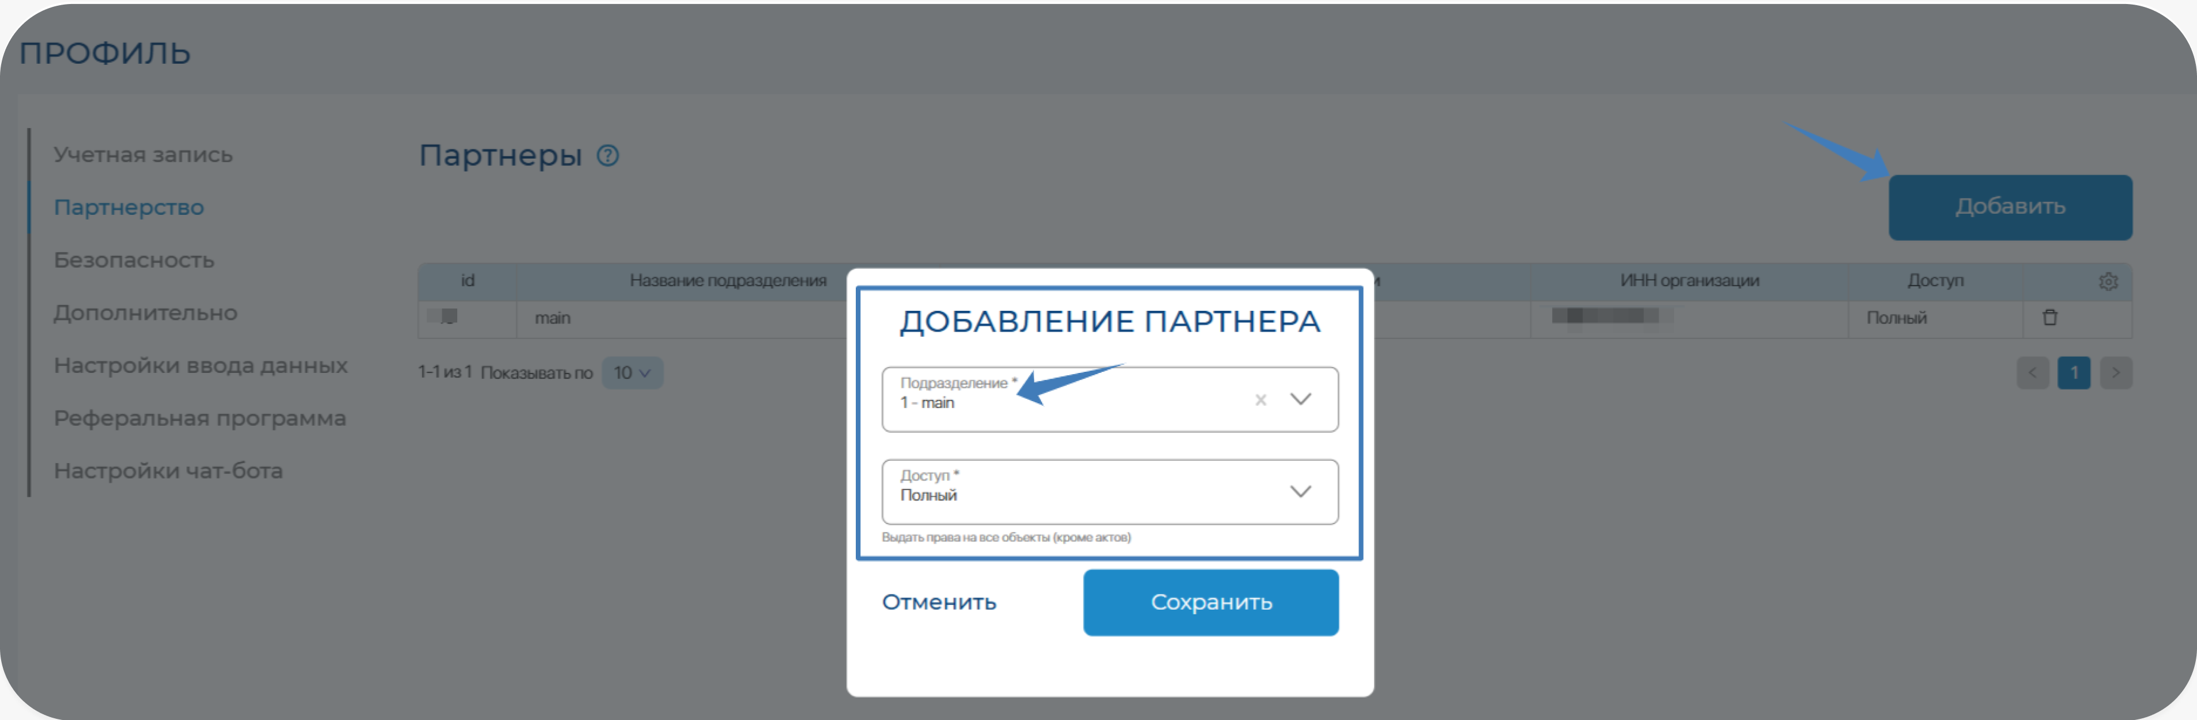This screenshot has width=2197, height=720.
Task: Go to Настройки чат-бота section
Action: (x=168, y=471)
